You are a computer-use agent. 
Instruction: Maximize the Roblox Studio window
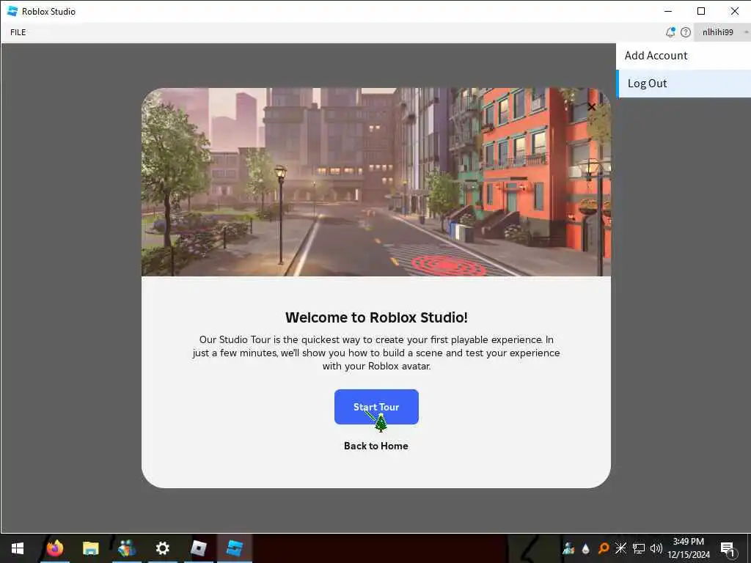[701, 11]
